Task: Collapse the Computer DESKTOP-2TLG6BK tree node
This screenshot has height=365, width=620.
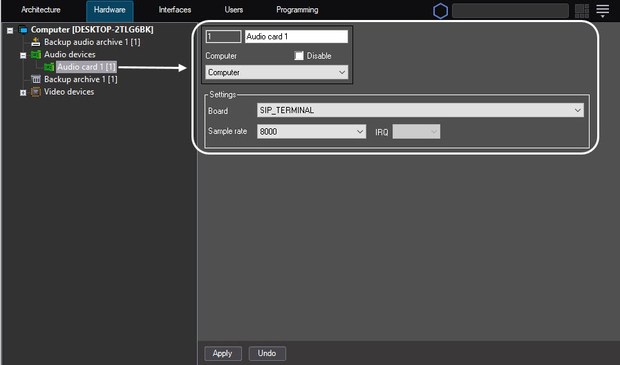Action: [x=10, y=30]
